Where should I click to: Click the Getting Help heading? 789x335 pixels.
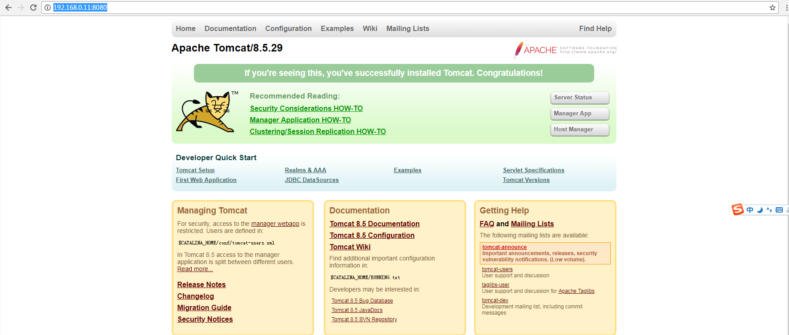(504, 211)
